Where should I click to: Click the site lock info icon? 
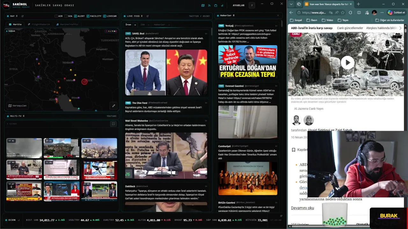[299, 12]
